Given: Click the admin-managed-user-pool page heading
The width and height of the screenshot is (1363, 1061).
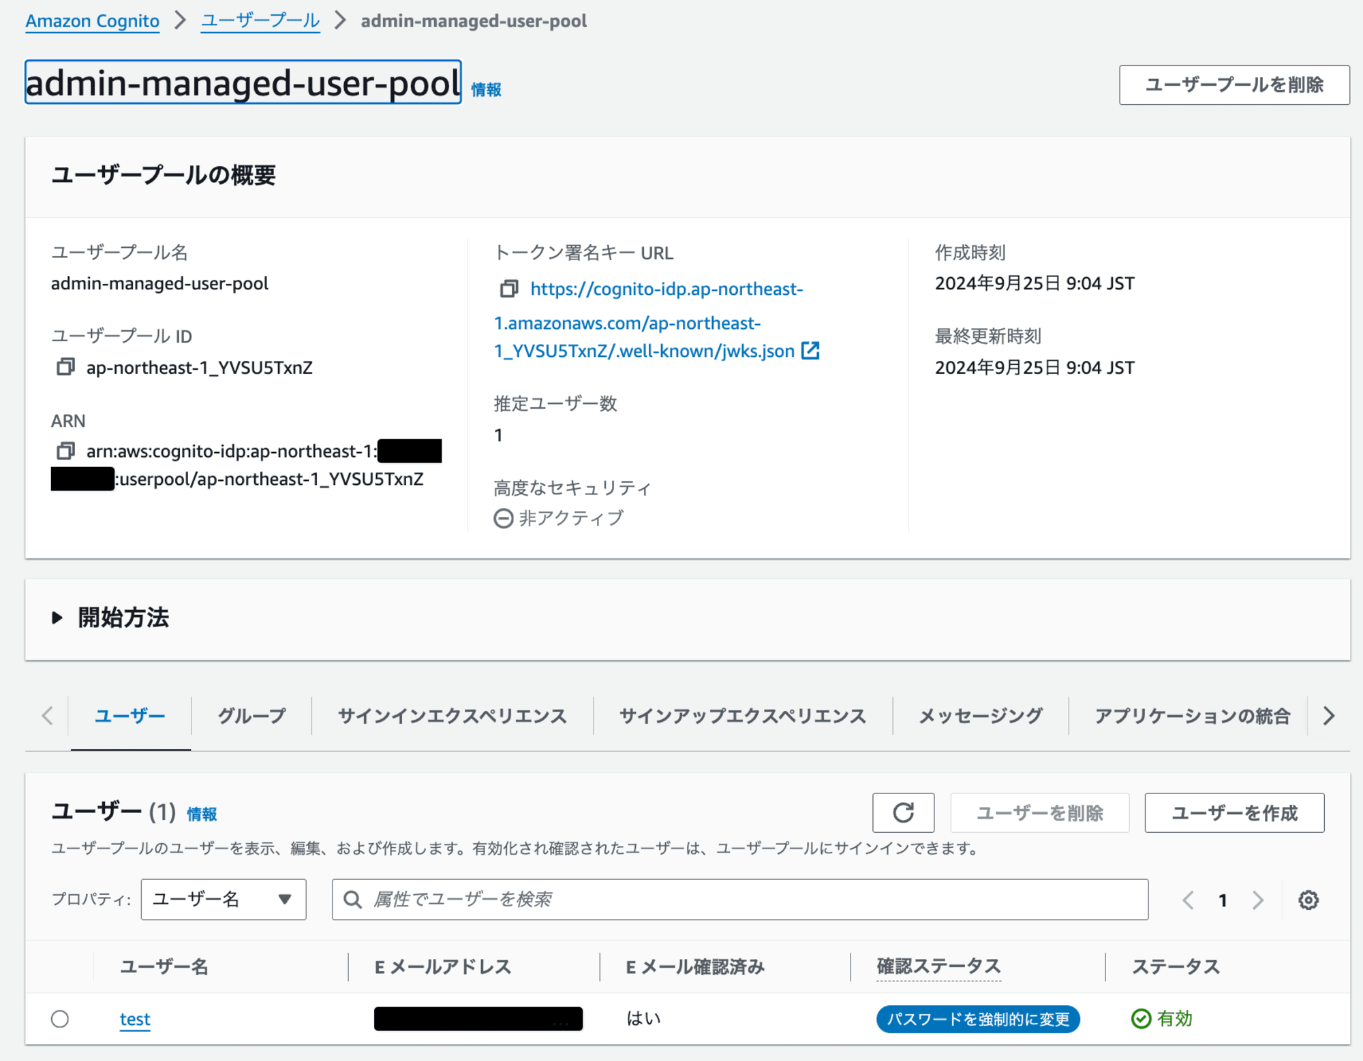Looking at the screenshot, I should point(243,82).
